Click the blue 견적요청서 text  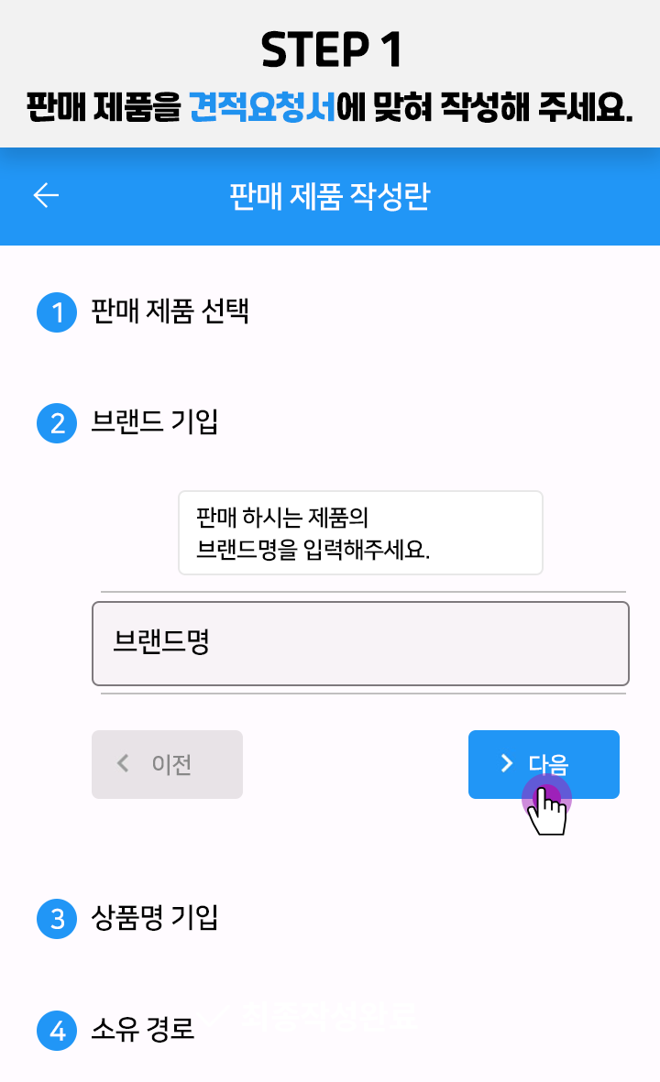point(262,108)
